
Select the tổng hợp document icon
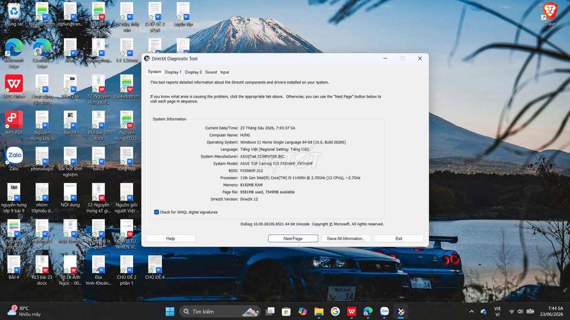click(126, 159)
